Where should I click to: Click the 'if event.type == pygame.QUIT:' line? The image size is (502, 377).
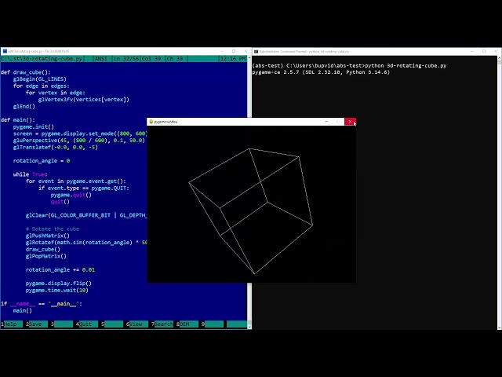(84, 188)
